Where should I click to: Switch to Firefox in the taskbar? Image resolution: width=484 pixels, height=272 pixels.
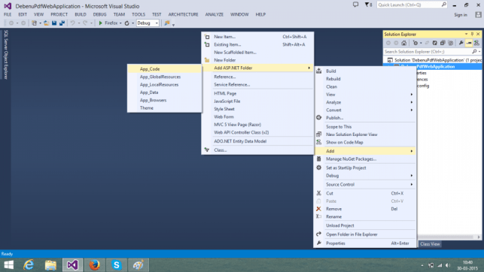(x=94, y=265)
